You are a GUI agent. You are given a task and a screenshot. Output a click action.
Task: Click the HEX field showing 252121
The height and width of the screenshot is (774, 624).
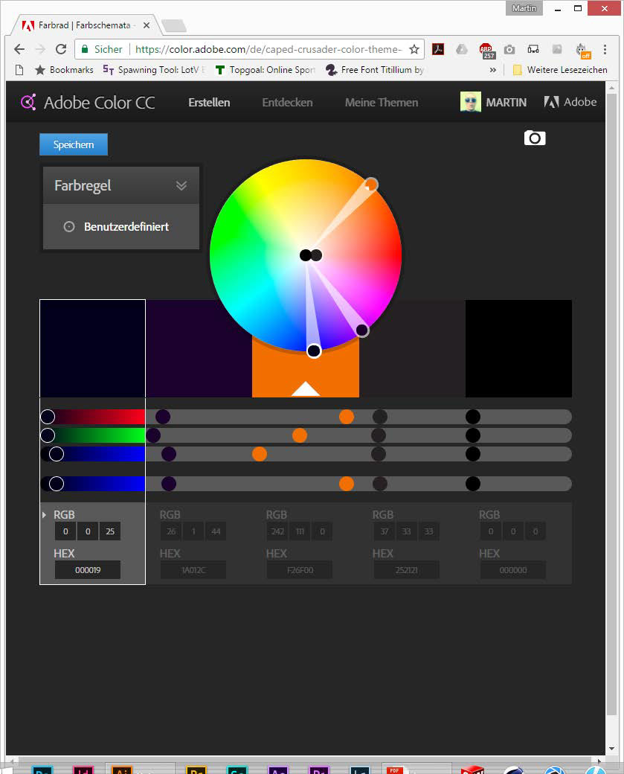(x=407, y=569)
